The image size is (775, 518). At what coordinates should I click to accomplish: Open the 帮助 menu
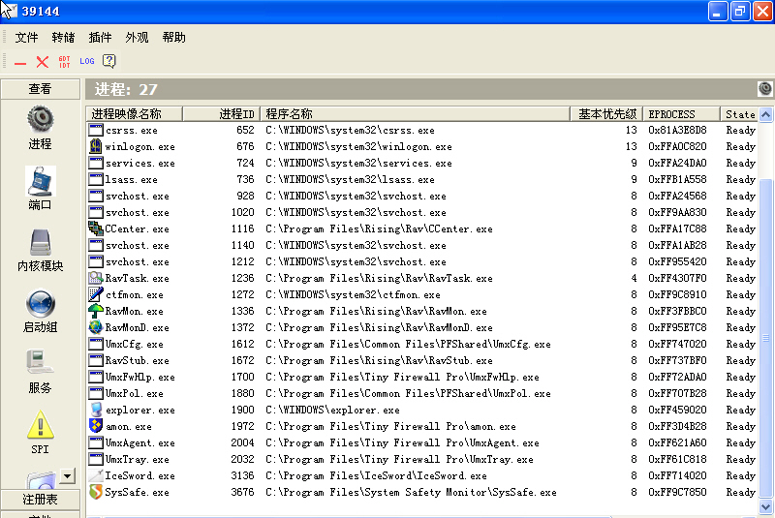point(174,38)
